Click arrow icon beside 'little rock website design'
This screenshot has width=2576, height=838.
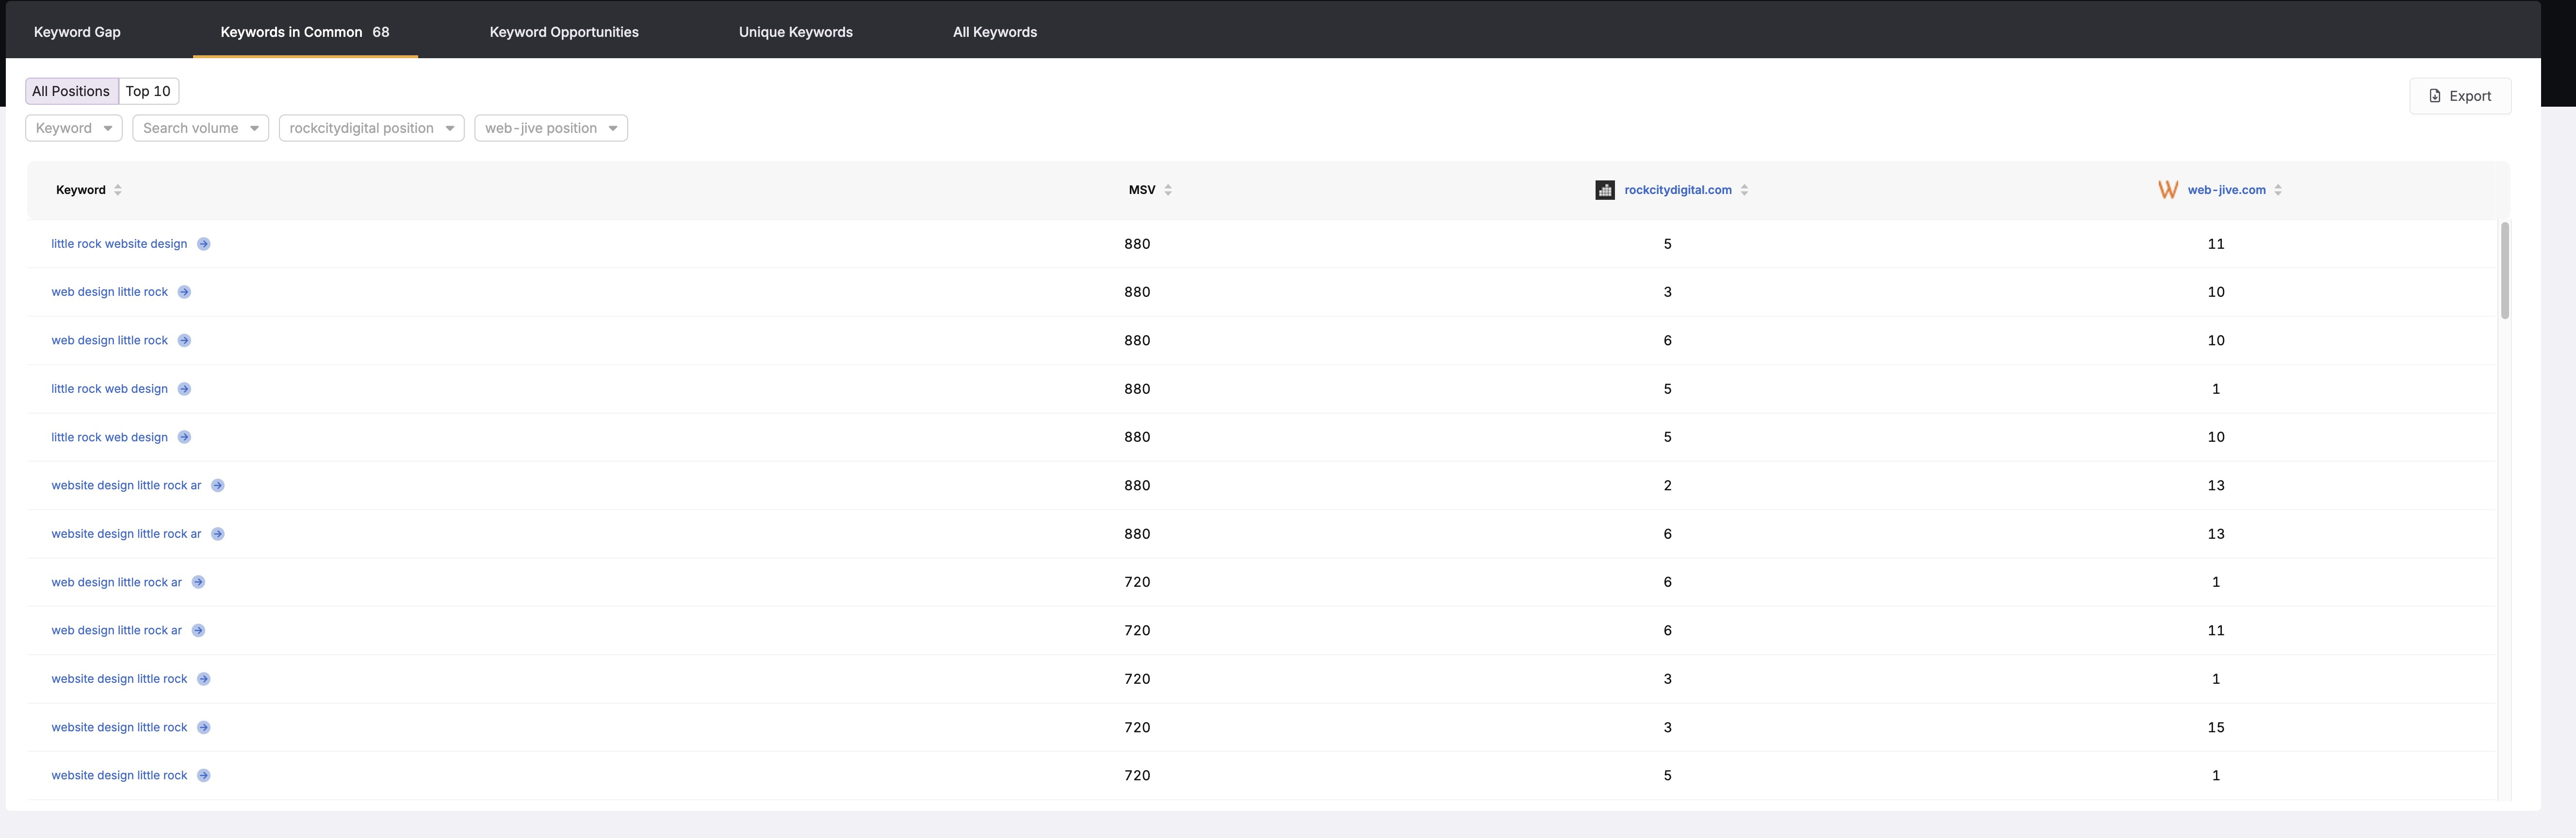coord(204,244)
